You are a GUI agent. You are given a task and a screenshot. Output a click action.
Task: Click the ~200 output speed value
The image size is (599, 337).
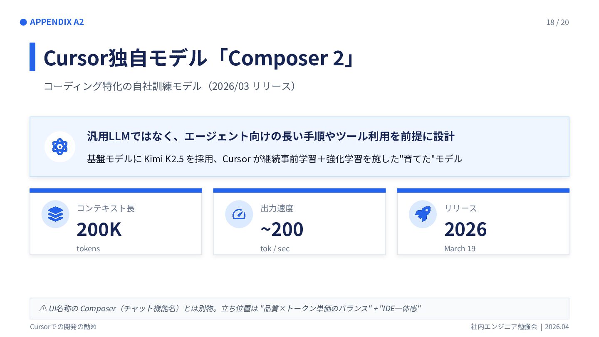coord(282,229)
